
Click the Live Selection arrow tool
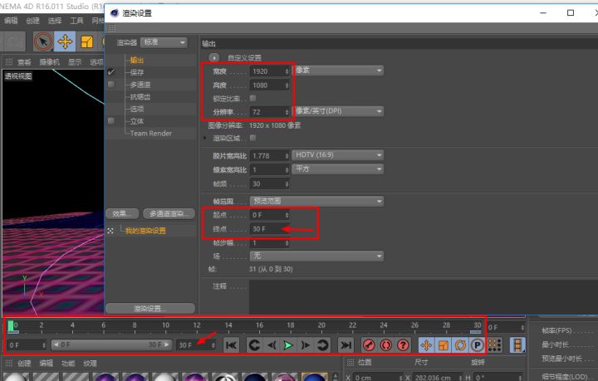[x=42, y=42]
